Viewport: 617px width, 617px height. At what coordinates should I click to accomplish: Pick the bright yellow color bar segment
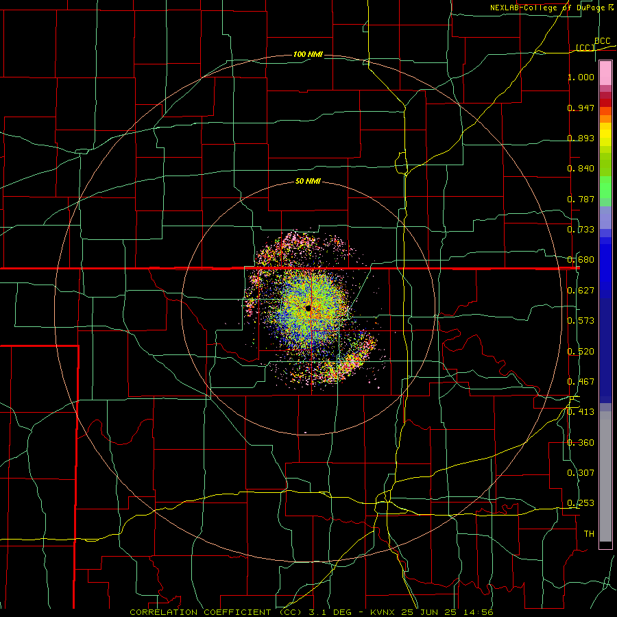tap(605, 134)
